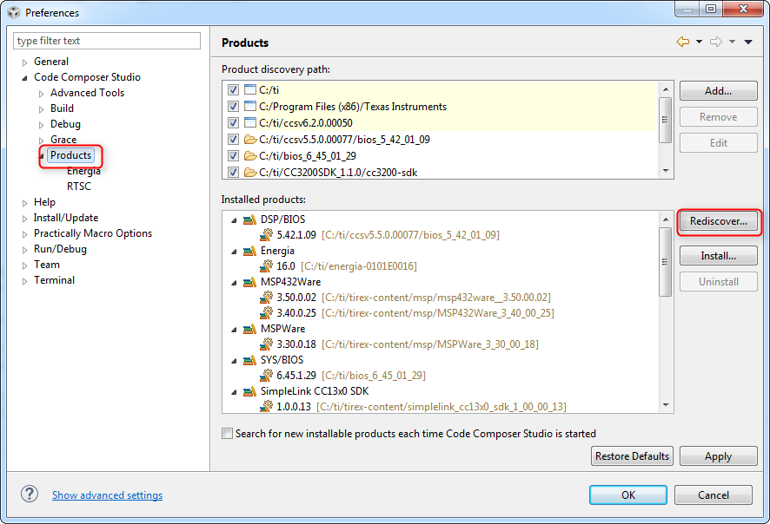Select the Products tree item
This screenshot has width=770, height=524.
pos(70,155)
